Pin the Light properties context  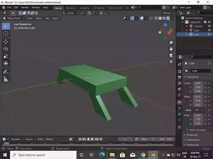pos(209,63)
